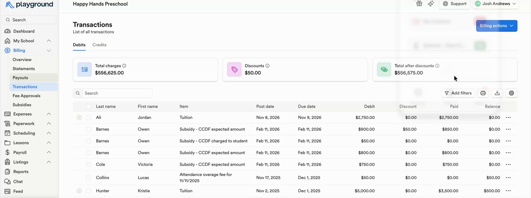Click info icon beside Discounts
Viewport: 531px width, 198px height.
[267, 66]
